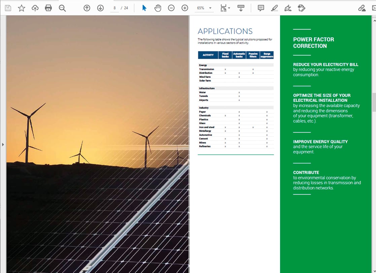The width and height of the screenshot is (376, 273).
Task: Activate the arrow selection tool
Action: [144, 8]
